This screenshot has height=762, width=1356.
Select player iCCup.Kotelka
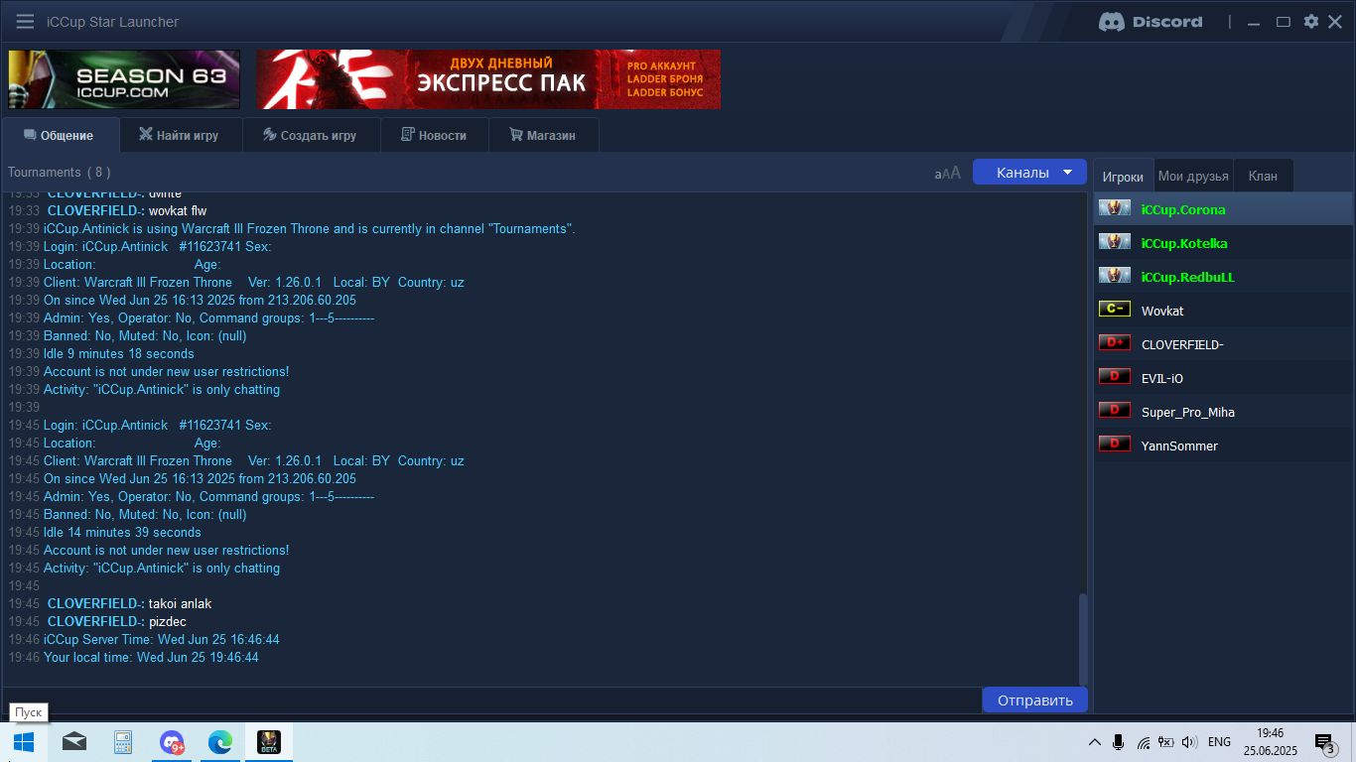1223,243
